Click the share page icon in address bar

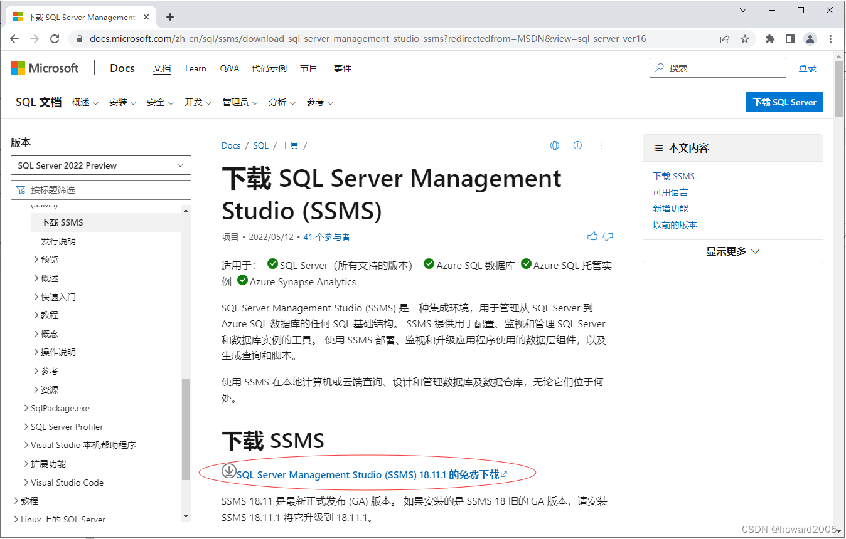(x=725, y=39)
